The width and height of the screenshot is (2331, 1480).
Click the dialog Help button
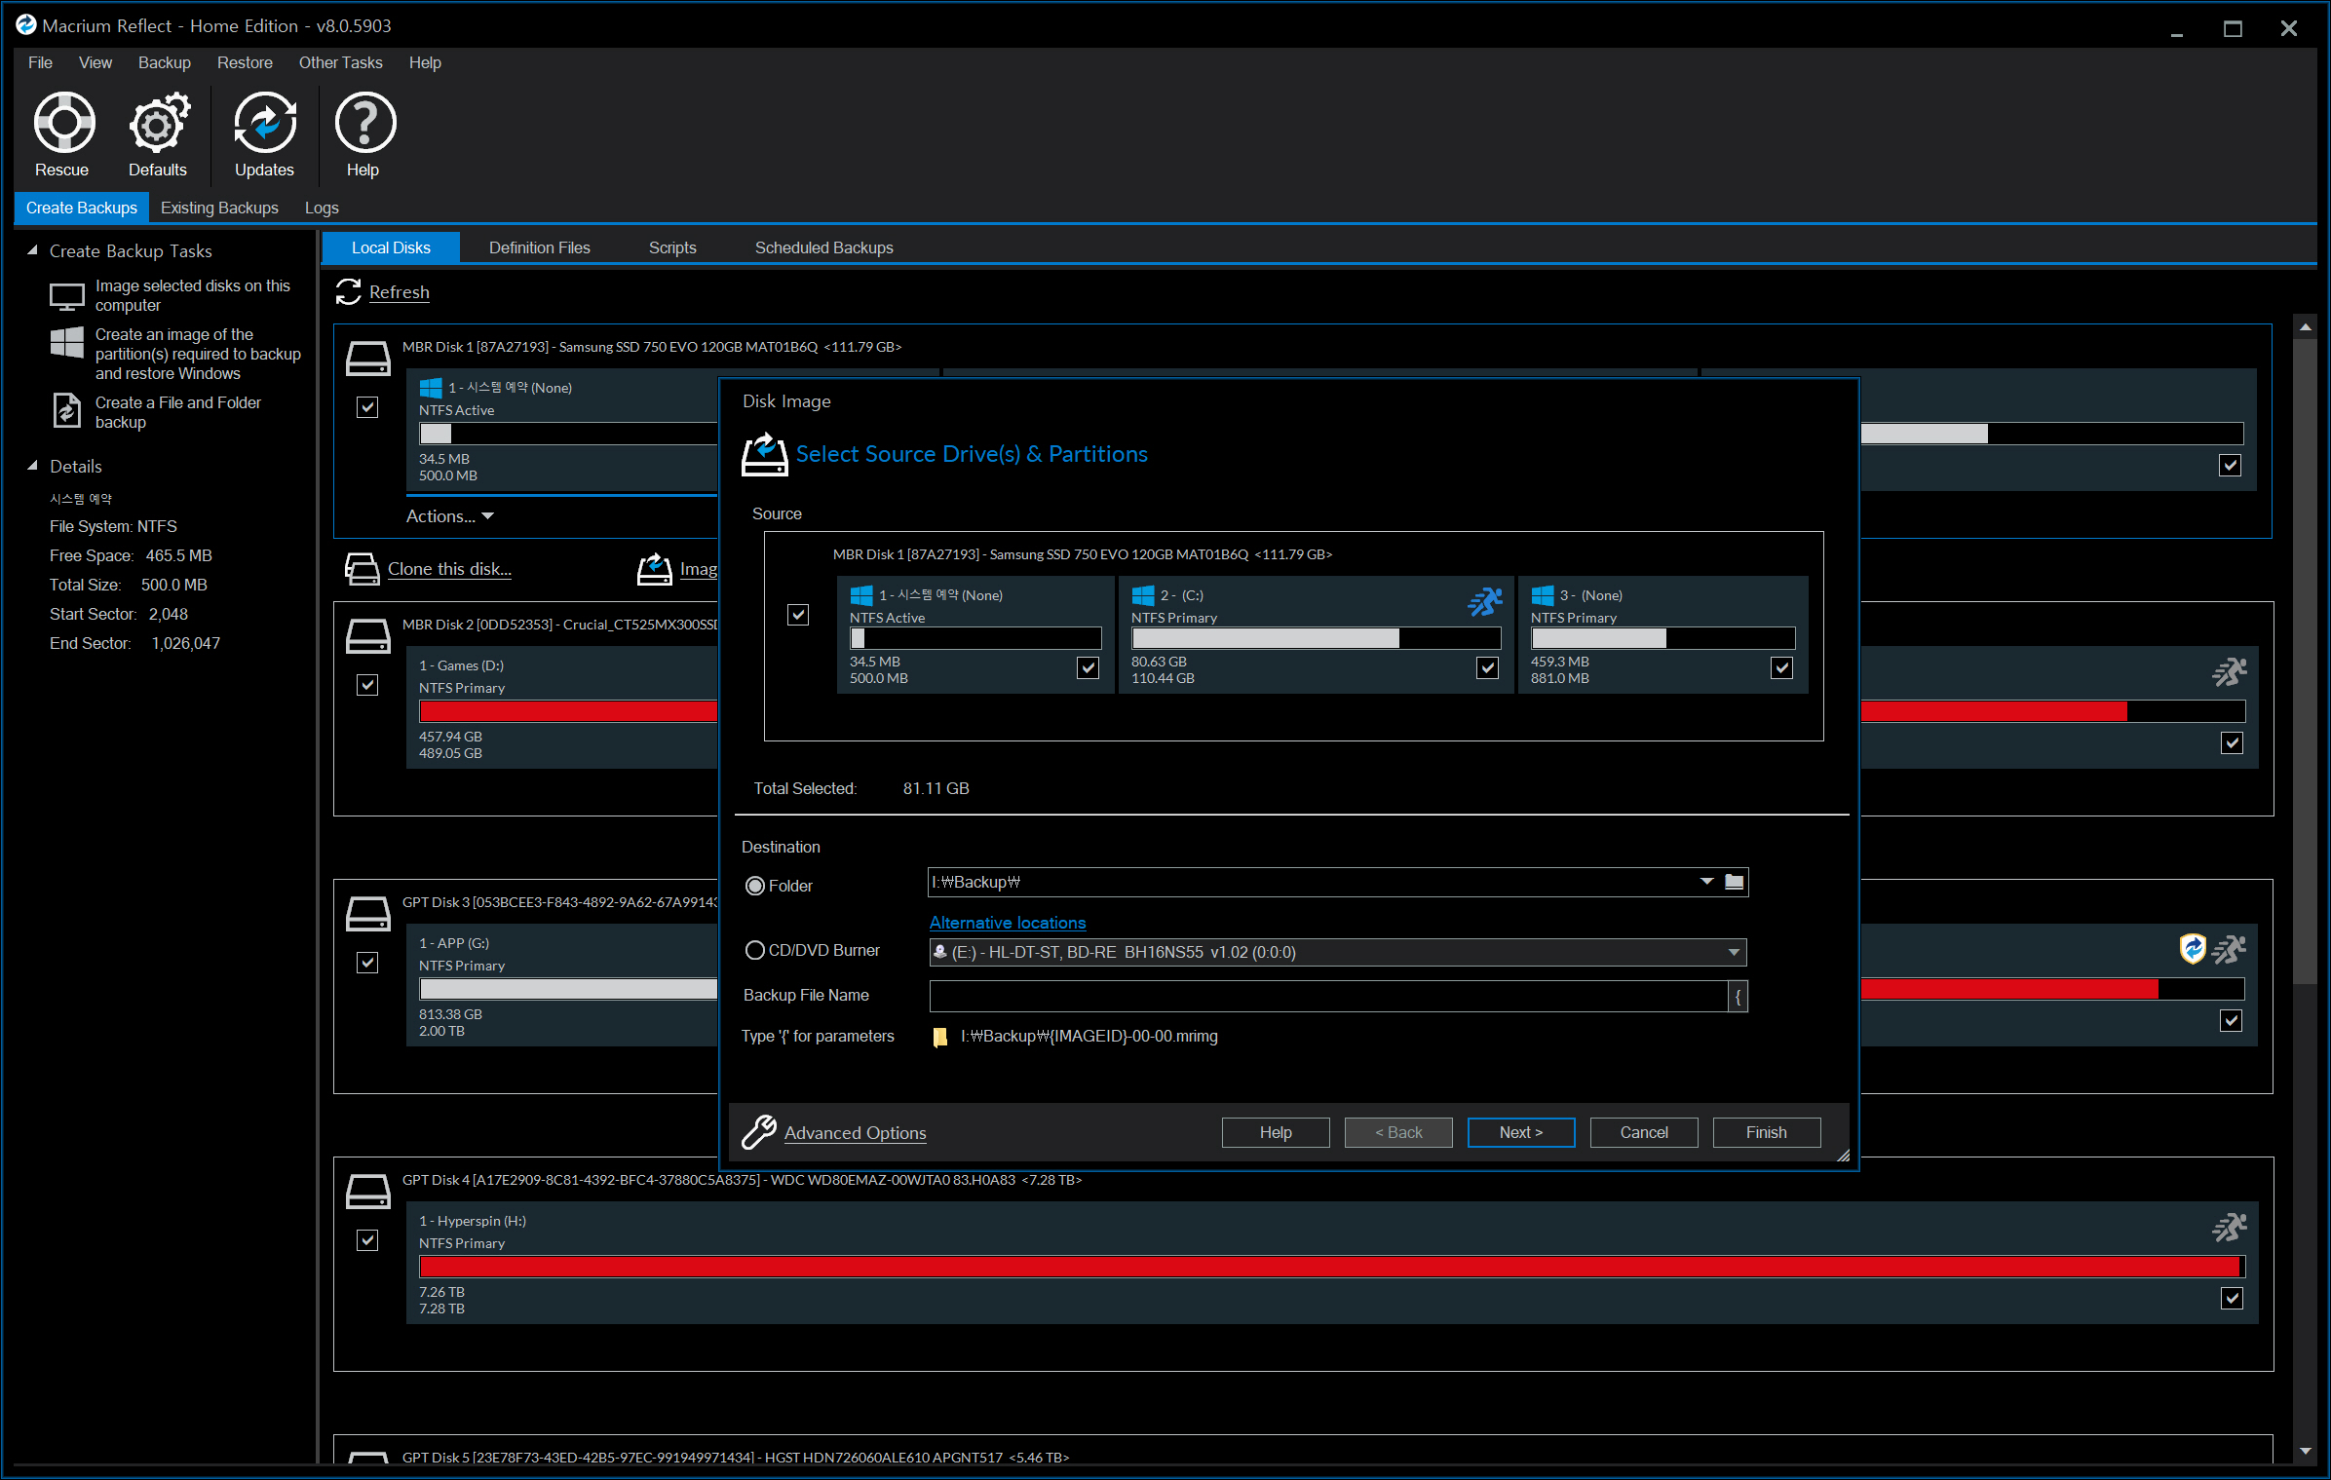click(1275, 1132)
